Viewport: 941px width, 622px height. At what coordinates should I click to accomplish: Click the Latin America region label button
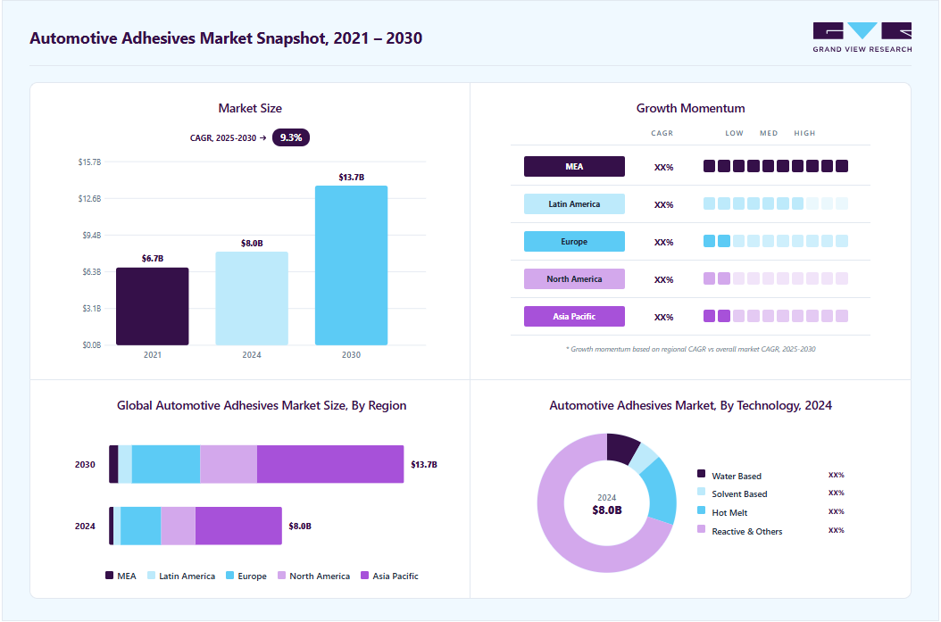[x=574, y=204]
